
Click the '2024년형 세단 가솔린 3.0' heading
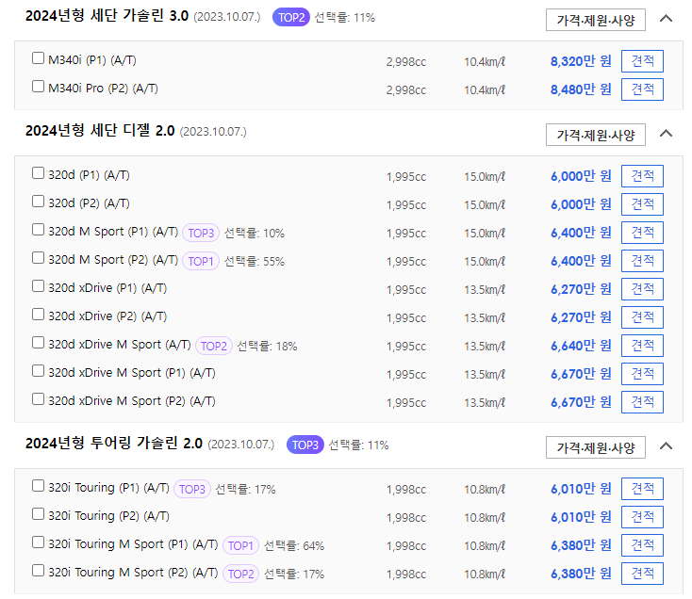[107, 16]
